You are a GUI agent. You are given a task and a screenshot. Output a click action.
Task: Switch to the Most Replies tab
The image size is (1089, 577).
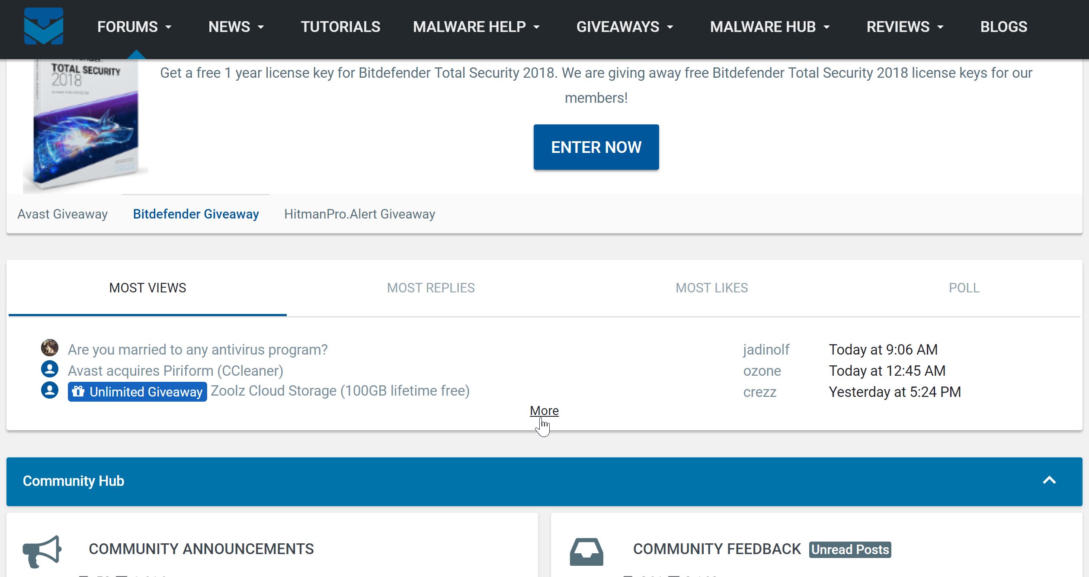click(x=431, y=288)
